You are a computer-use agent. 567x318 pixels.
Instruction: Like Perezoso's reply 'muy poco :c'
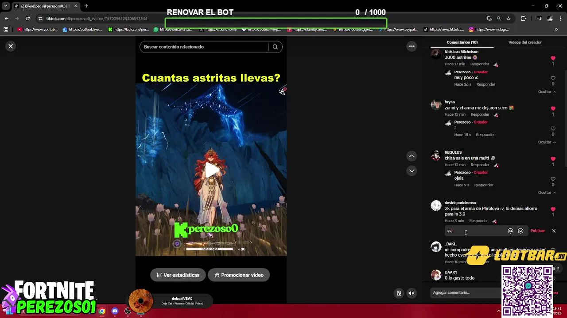click(x=553, y=78)
